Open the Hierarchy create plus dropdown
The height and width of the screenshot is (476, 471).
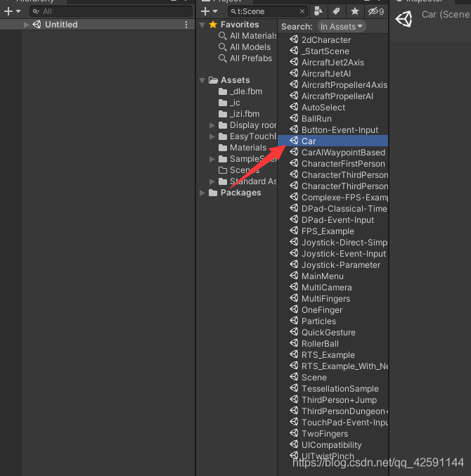tap(12, 11)
